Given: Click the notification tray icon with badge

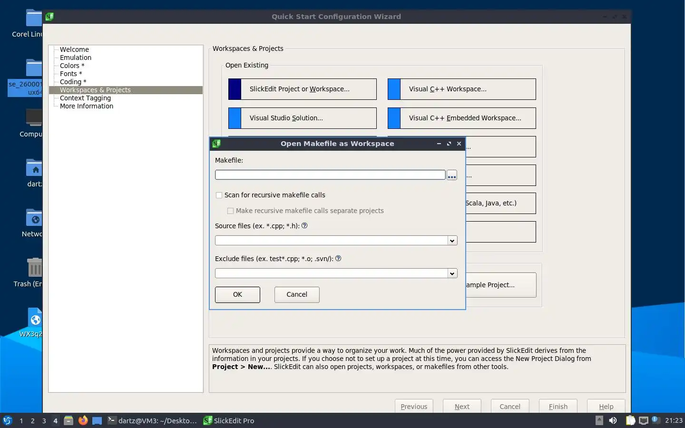Looking at the screenshot, I should [x=656, y=419].
